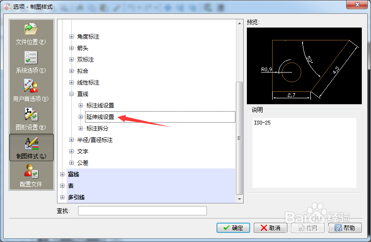
Task: Click the tree vertical scrollbar thumb
Action: click(x=240, y=138)
